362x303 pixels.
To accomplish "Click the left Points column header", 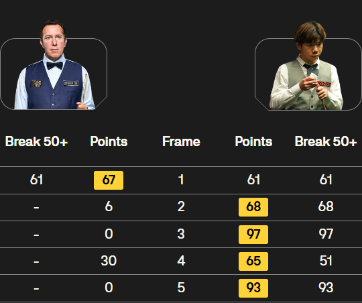I will (x=109, y=141).
